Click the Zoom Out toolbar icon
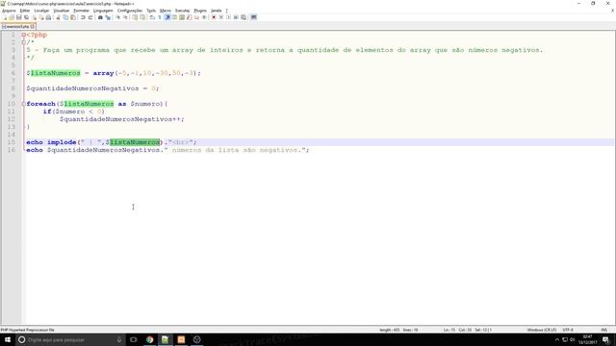 tap(125, 17)
